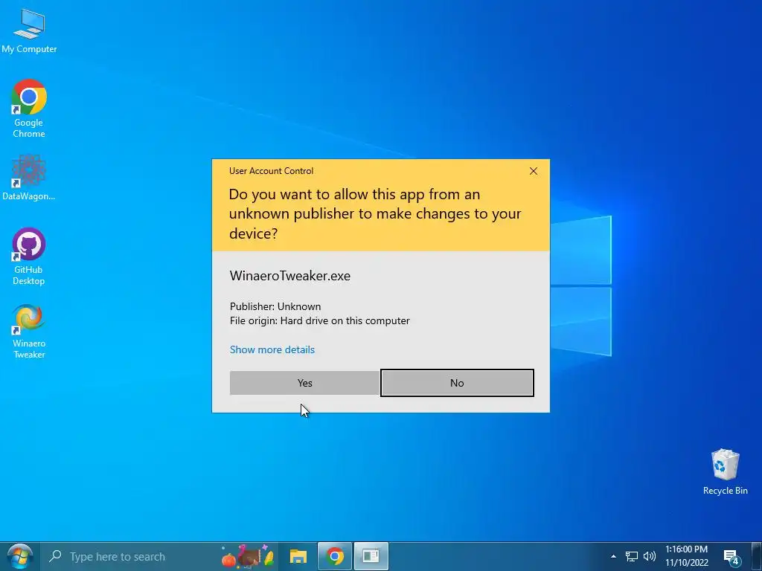762x571 pixels.
Task: Click the Publisher: Unknown text
Action: tap(275, 306)
